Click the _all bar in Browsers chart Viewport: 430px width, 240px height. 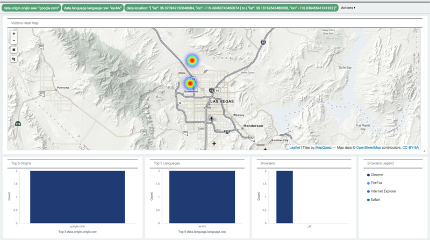coord(284,197)
